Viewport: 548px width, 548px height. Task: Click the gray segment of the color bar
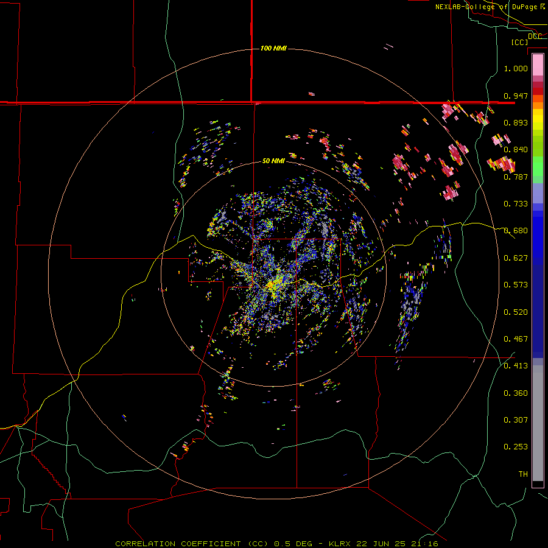coord(538,423)
